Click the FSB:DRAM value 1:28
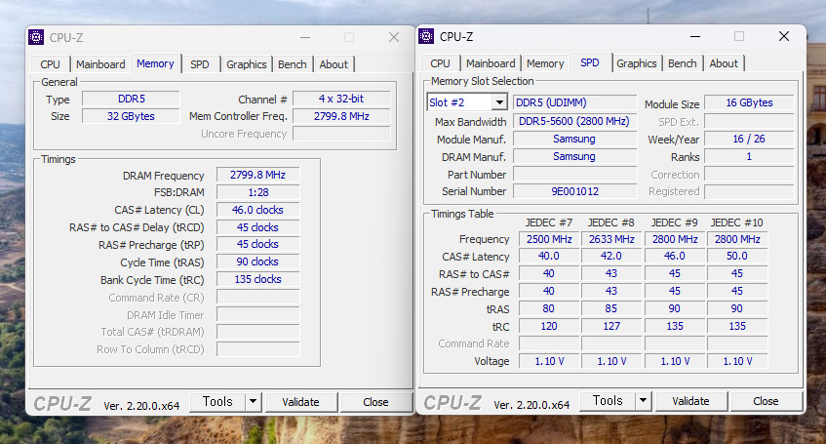This screenshot has width=826, height=444. point(257,192)
